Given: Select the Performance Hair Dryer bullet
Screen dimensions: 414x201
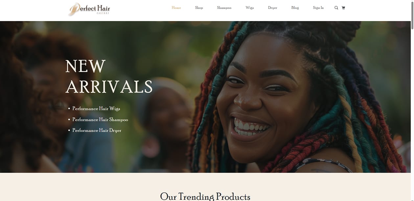Looking at the screenshot, I should (x=97, y=130).
